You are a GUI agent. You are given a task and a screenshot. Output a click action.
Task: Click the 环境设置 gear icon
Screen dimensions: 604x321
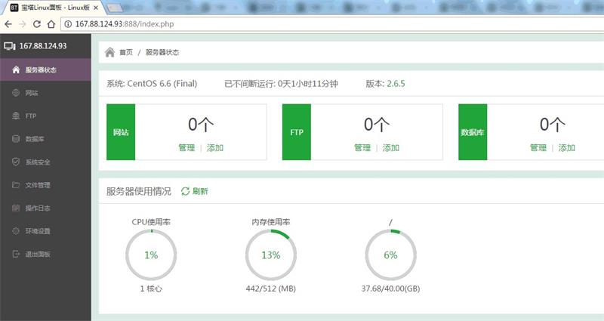pos(16,231)
